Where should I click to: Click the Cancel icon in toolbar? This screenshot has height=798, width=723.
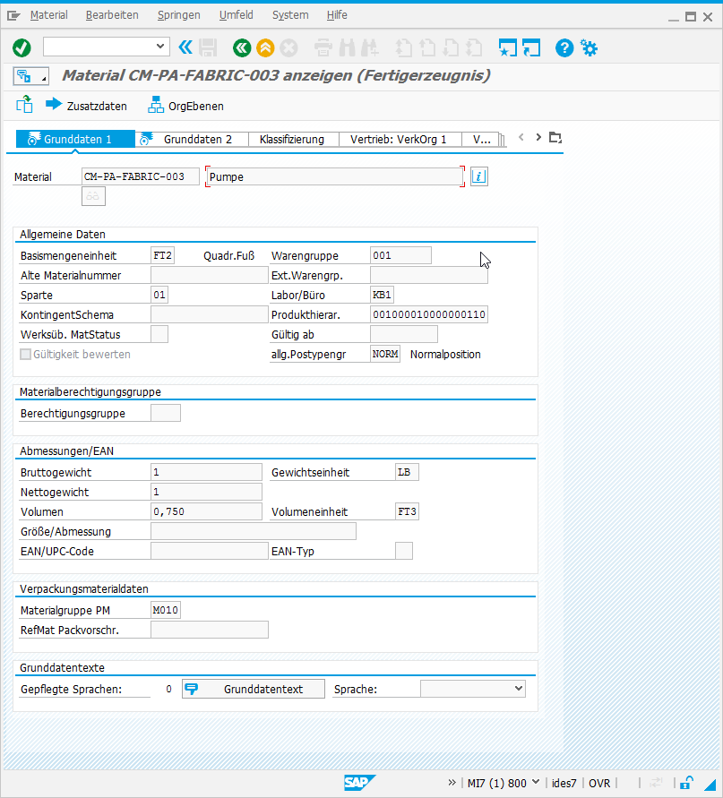click(x=288, y=47)
